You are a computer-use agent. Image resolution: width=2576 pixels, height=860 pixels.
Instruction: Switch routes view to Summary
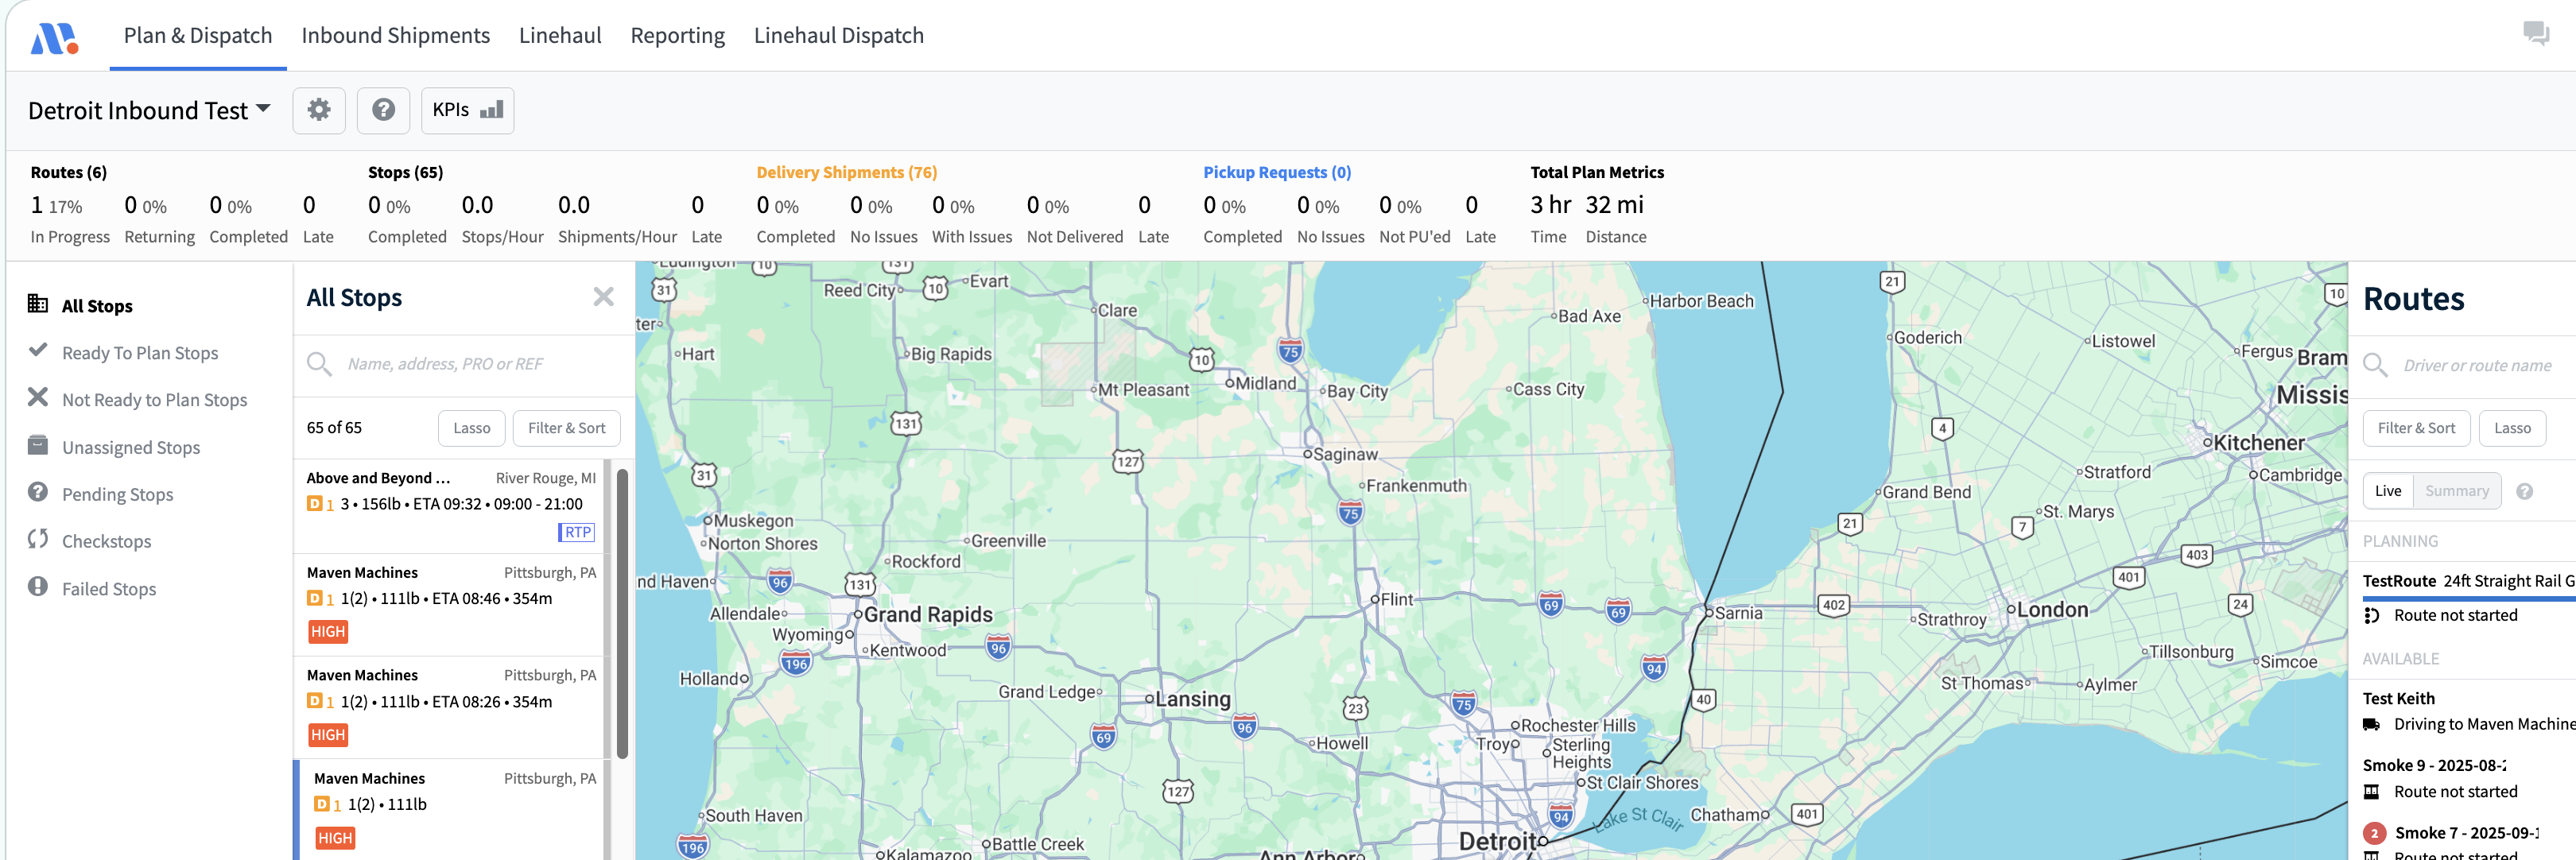pos(2456,491)
